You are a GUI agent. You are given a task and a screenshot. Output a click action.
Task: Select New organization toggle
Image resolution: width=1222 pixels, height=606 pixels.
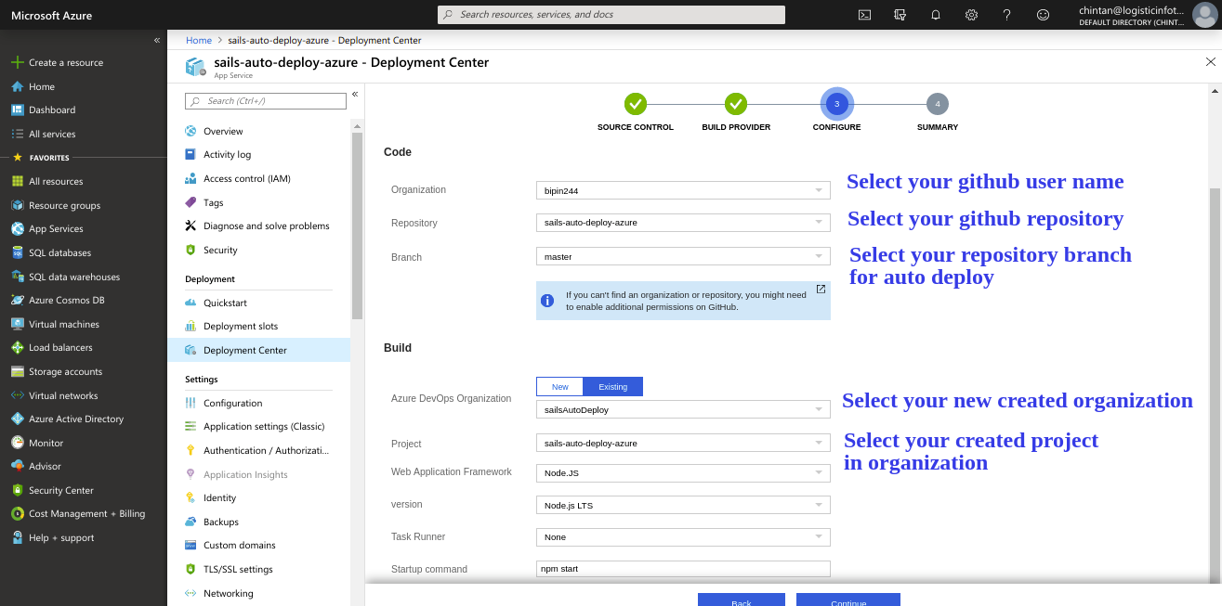click(x=559, y=387)
